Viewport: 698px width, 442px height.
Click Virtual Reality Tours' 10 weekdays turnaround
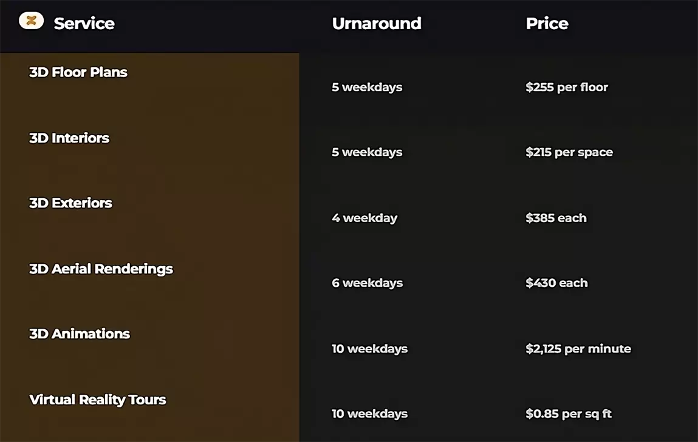pyautogui.click(x=369, y=414)
